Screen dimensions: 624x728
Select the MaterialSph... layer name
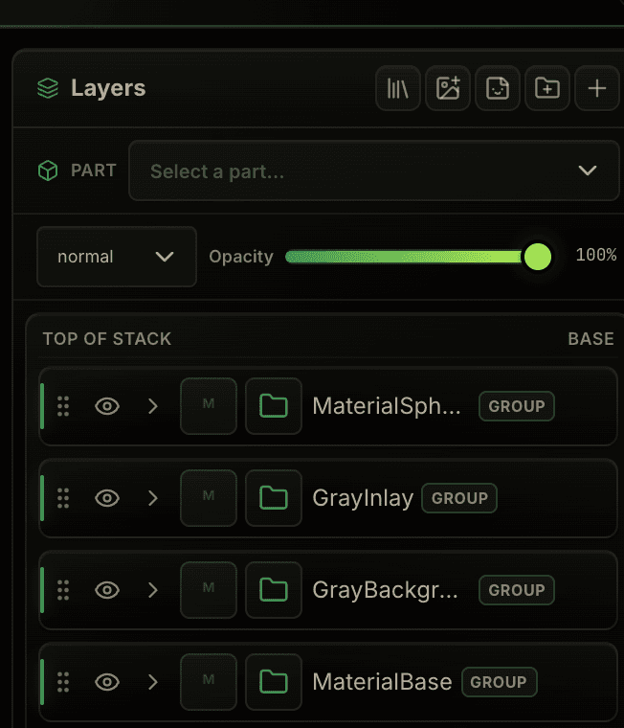pos(387,406)
